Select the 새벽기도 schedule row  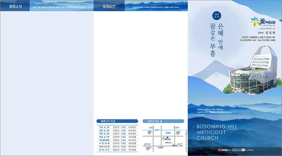point(117,150)
